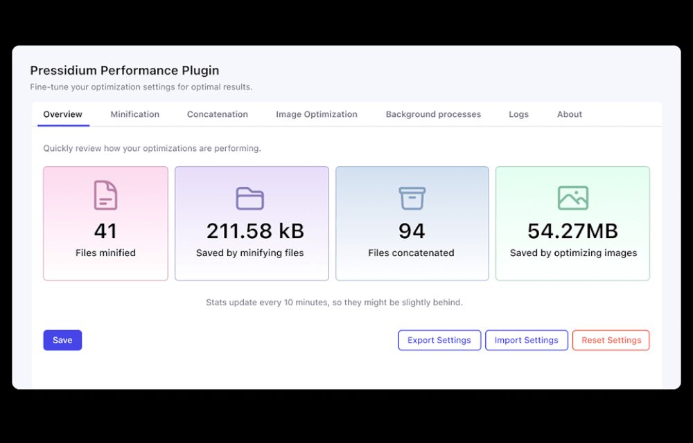Click the 'Files concatenated' label
Image resolution: width=693 pixels, height=443 pixels.
411,253
